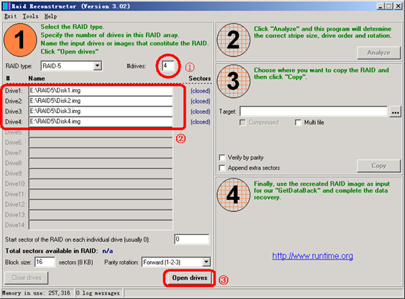Enable the Multi file checkbox

click(x=298, y=123)
